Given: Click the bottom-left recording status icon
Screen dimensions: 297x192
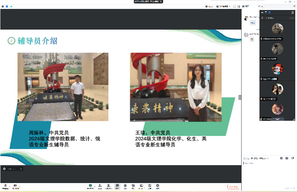Looking at the screenshot, I should pos(4,169).
